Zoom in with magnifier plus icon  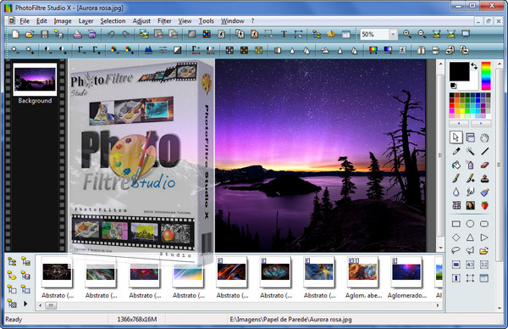(x=407, y=34)
